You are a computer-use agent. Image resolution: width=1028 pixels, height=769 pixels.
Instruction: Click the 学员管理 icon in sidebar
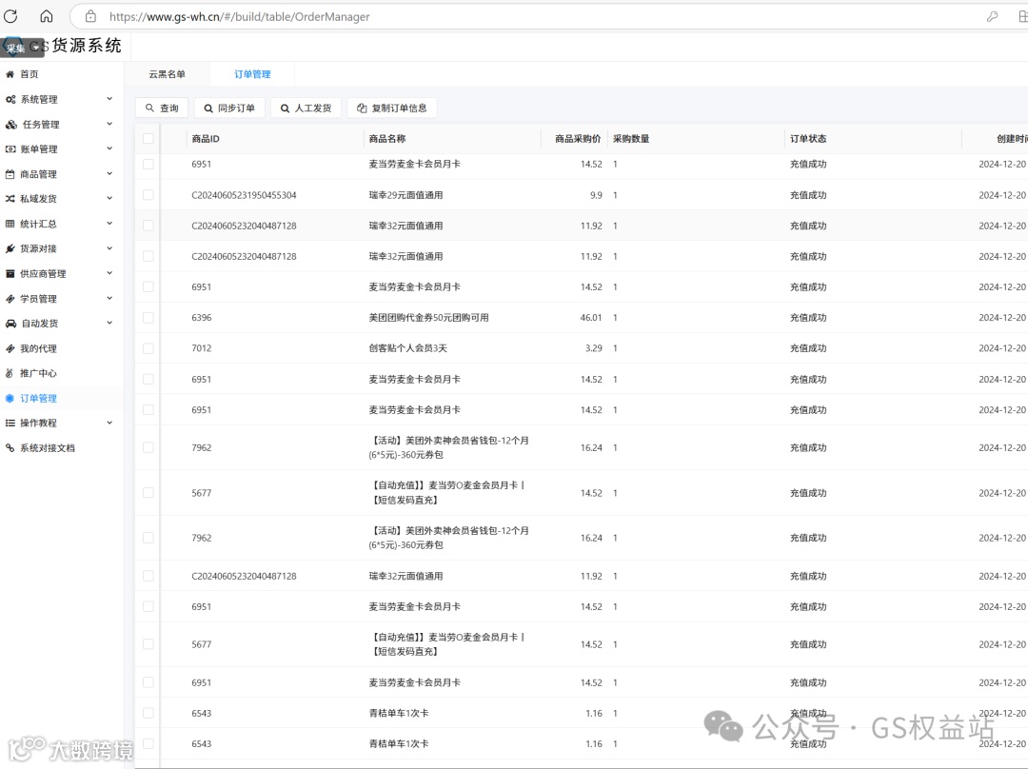point(10,299)
